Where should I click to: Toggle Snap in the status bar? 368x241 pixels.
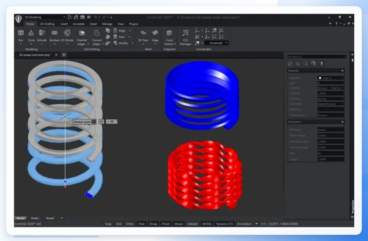(108, 224)
